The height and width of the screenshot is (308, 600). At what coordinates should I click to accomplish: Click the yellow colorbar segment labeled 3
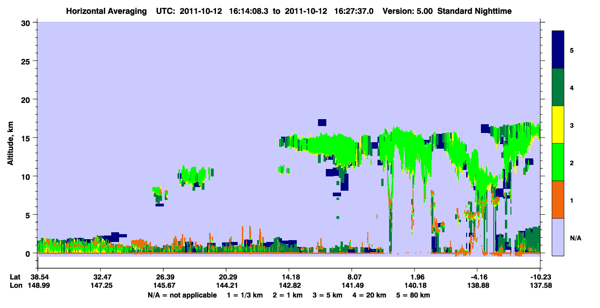(x=558, y=125)
